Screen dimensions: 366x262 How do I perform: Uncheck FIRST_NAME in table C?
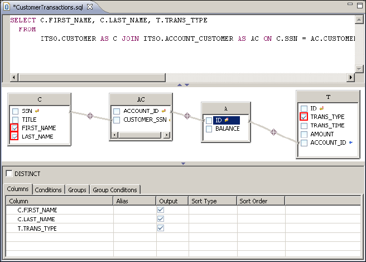click(15, 128)
